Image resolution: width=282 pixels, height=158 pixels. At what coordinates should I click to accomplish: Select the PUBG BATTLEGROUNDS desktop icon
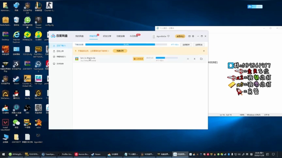tap(38, 52)
